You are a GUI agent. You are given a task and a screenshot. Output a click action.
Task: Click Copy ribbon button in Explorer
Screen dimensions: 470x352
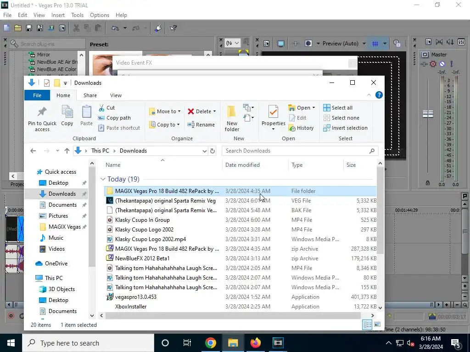pyautogui.click(x=67, y=115)
